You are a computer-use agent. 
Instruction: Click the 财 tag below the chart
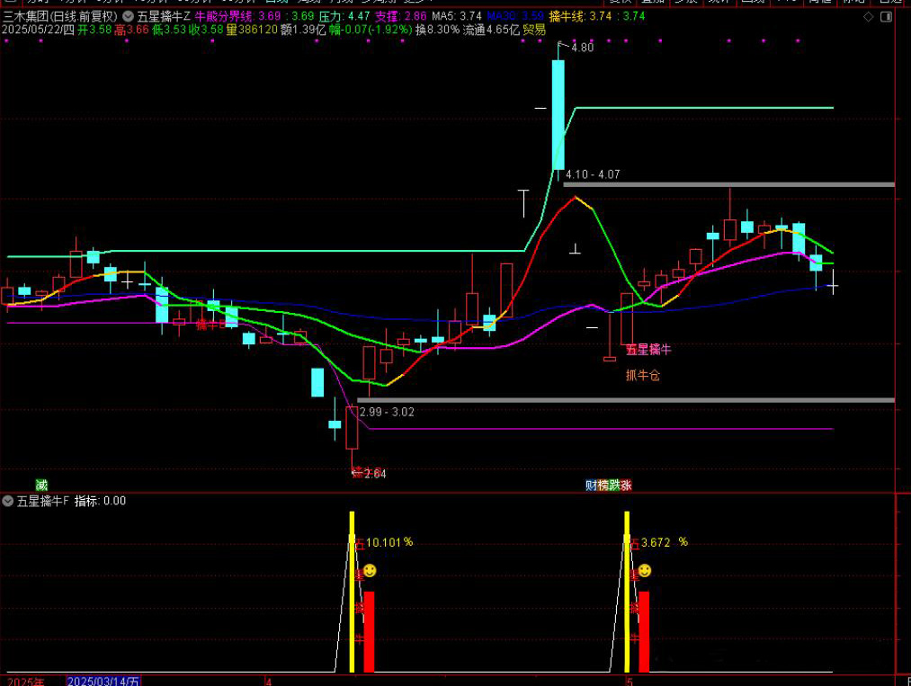[591, 485]
